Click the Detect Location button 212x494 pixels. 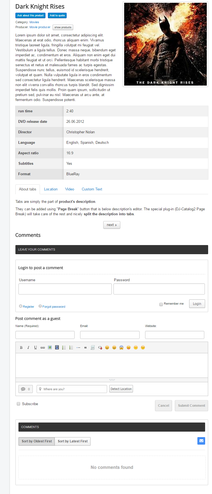tap(121, 389)
